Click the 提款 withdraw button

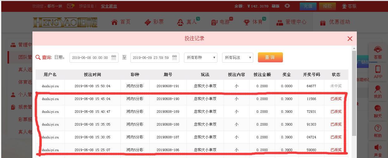click(x=327, y=6)
